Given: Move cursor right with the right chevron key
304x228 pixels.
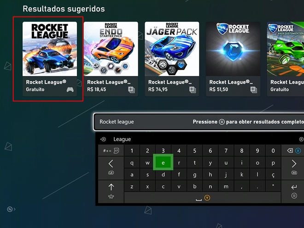Looking at the screenshot, I should (x=294, y=164).
